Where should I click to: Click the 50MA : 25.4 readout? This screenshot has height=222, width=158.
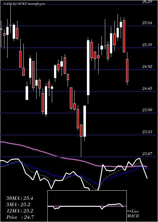(x=20, y=198)
